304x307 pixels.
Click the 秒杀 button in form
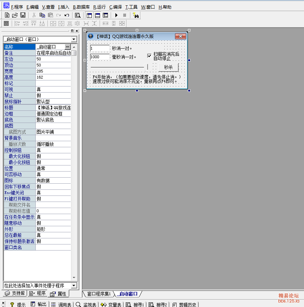pyautogui.click(x=169, y=67)
